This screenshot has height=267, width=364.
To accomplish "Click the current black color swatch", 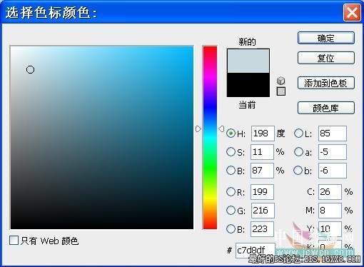I will [248, 85].
